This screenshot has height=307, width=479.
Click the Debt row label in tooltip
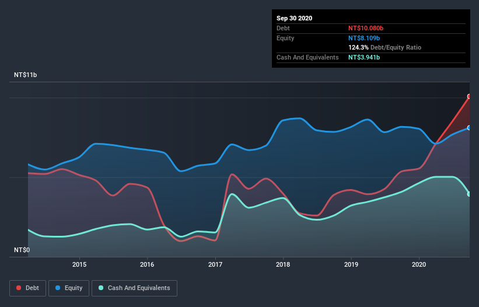tap(283, 28)
